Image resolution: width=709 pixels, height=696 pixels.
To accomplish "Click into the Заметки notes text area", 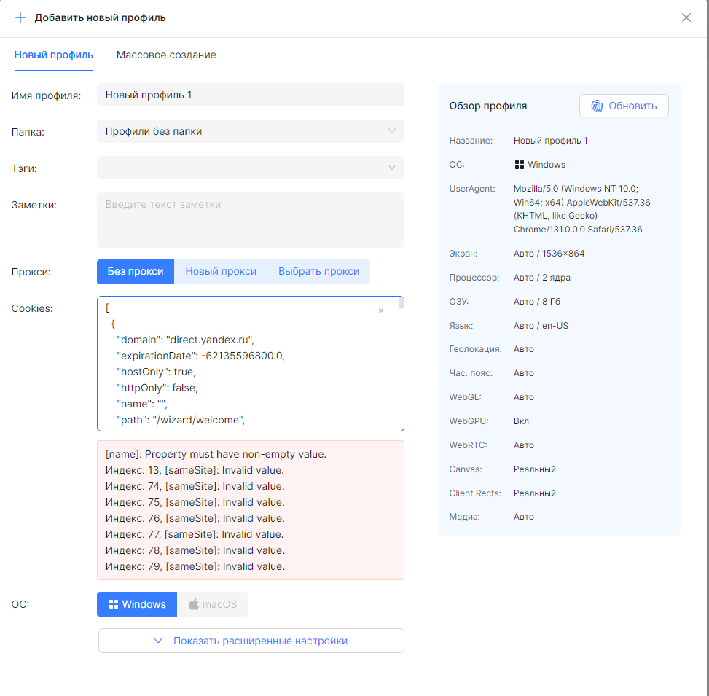I will (x=250, y=220).
